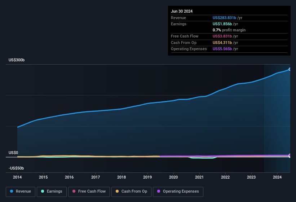Click the US$283.831b revenue value

point(225,18)
